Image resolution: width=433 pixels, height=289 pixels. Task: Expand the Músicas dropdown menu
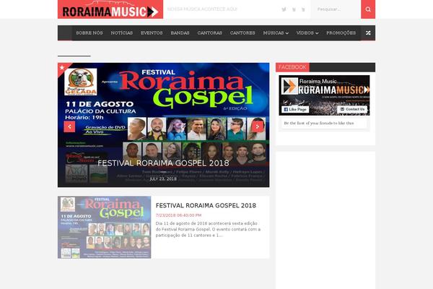coord(276,33)
